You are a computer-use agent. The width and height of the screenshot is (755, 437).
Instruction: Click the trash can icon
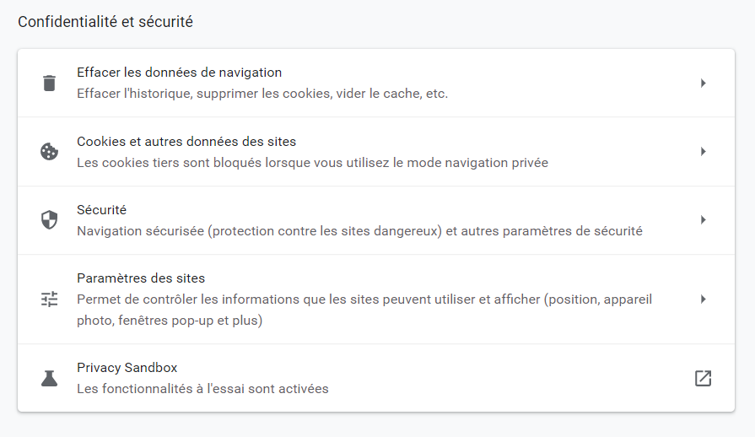point(49,83)
